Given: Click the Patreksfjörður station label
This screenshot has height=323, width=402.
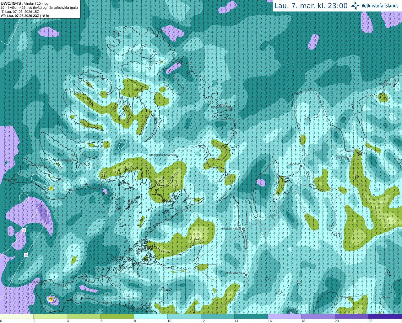Looking at the screenshot, I should 37,165.
